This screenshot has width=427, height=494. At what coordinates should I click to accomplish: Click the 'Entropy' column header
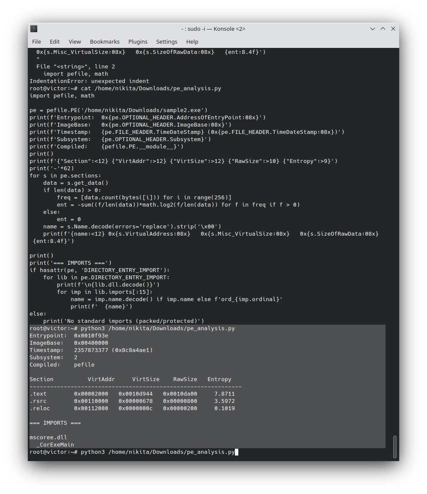click(x=219, y=379)
